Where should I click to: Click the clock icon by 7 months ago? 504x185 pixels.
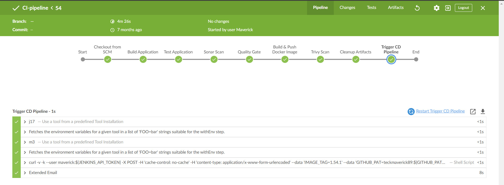[112, 30]
